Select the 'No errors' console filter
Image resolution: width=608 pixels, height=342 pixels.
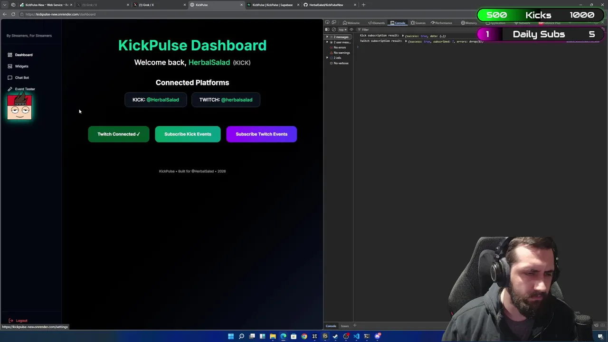coord(339,47)
